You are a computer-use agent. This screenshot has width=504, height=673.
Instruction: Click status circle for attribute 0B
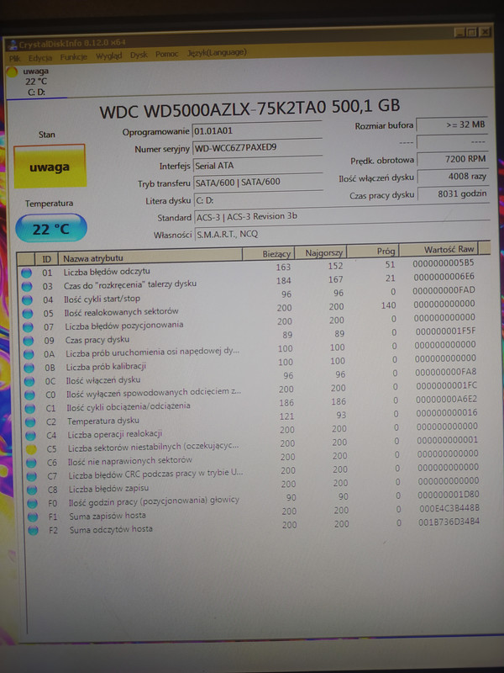(x=29, y=368)
